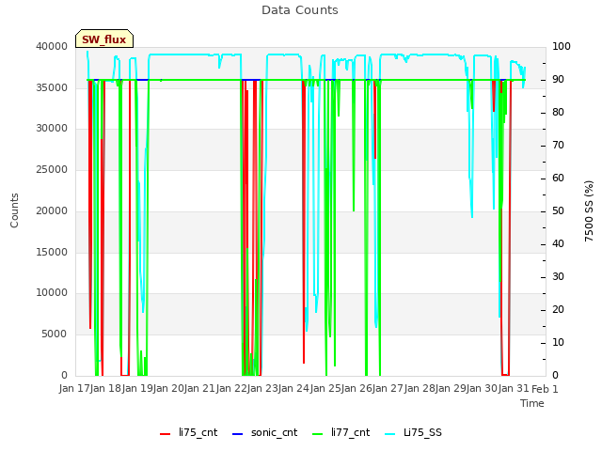
Task: Click the Jan 17 date tick label
Action: pos(74,389)
